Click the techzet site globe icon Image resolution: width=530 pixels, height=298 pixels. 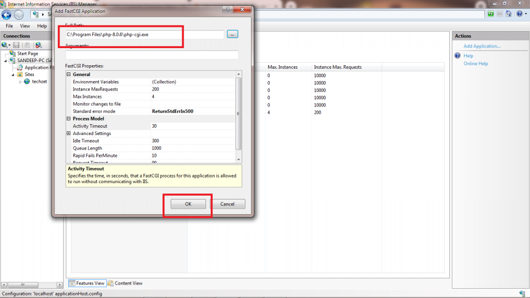[27, 82]
